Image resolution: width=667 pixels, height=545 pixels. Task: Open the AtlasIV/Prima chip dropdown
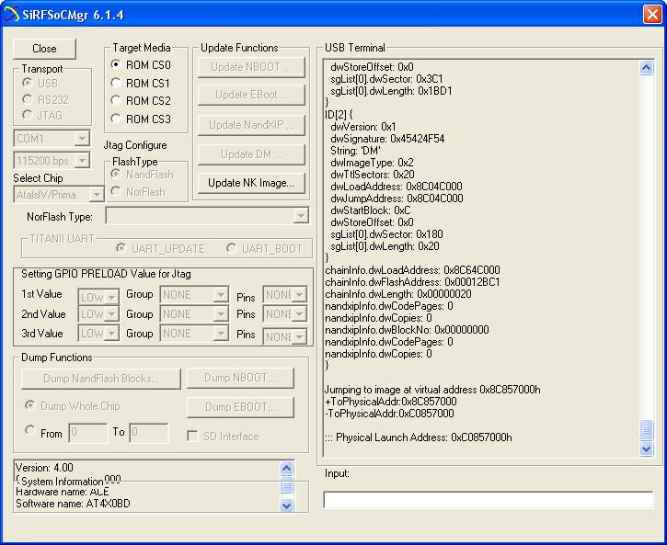tap(96, 195)
